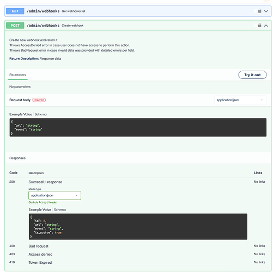Select Example Value tab in 200 response
The image size is (274, 272).
[40, 209]
